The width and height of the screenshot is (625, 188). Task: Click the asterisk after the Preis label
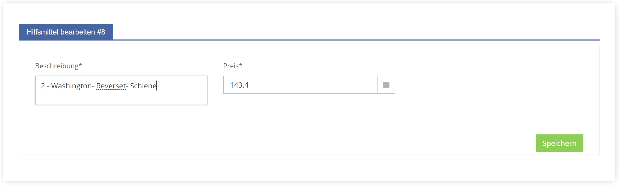(241, 64)
